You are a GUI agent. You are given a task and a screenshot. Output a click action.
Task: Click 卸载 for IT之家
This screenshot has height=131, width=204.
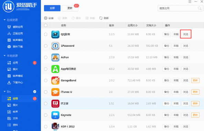point(176,103)
